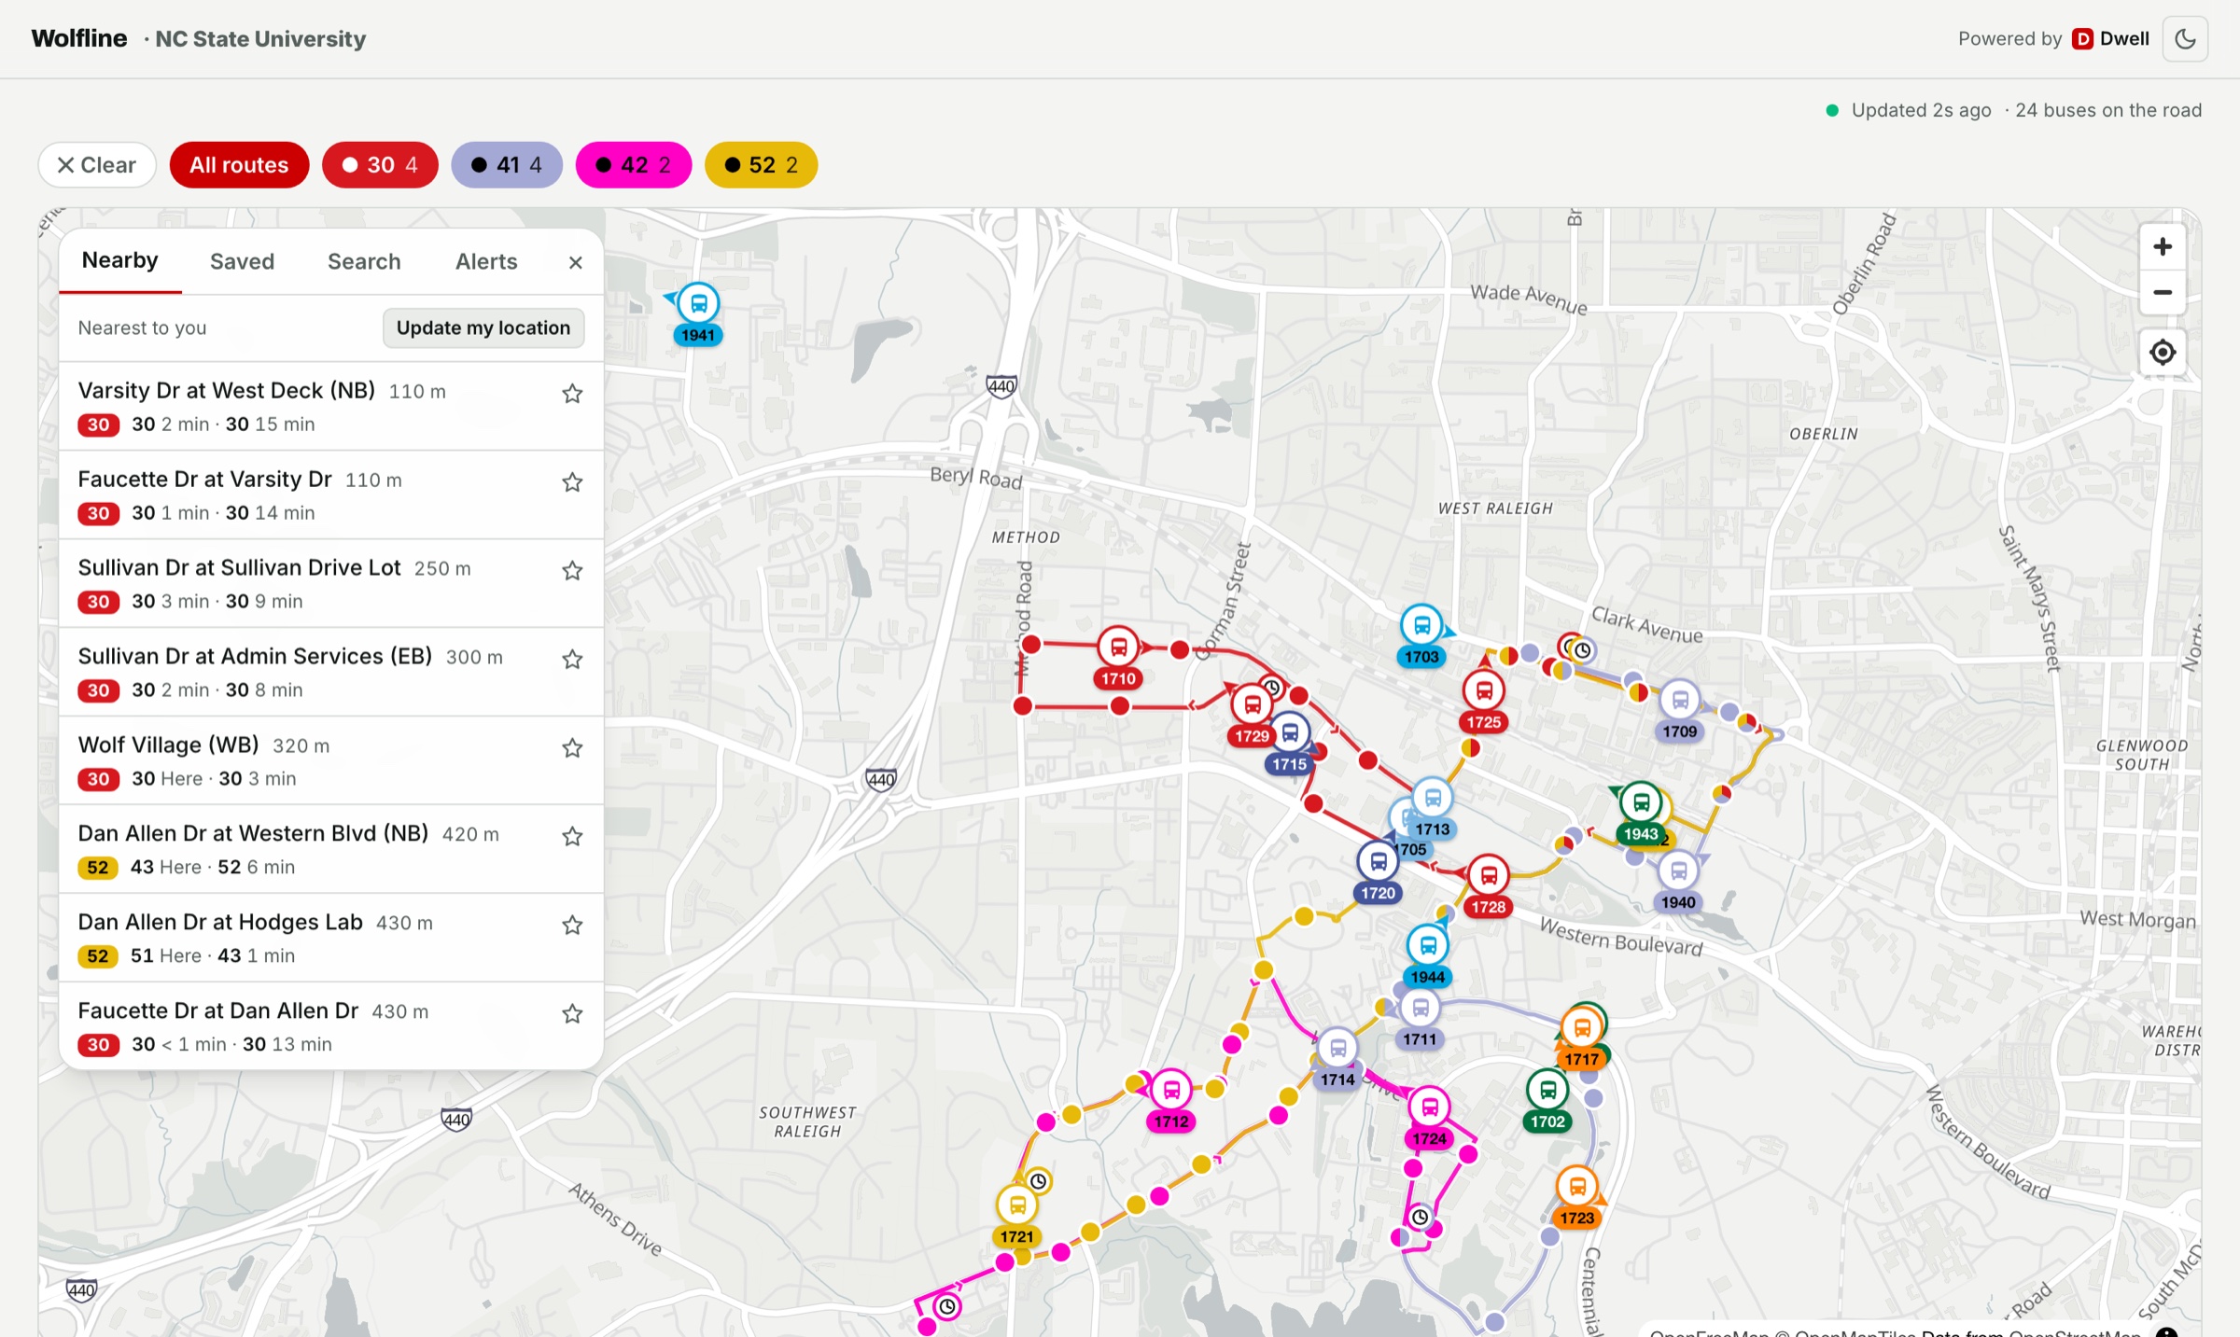
Task: Save Dan Allen Dr at Western Blvd
Action: click(572, 837)
